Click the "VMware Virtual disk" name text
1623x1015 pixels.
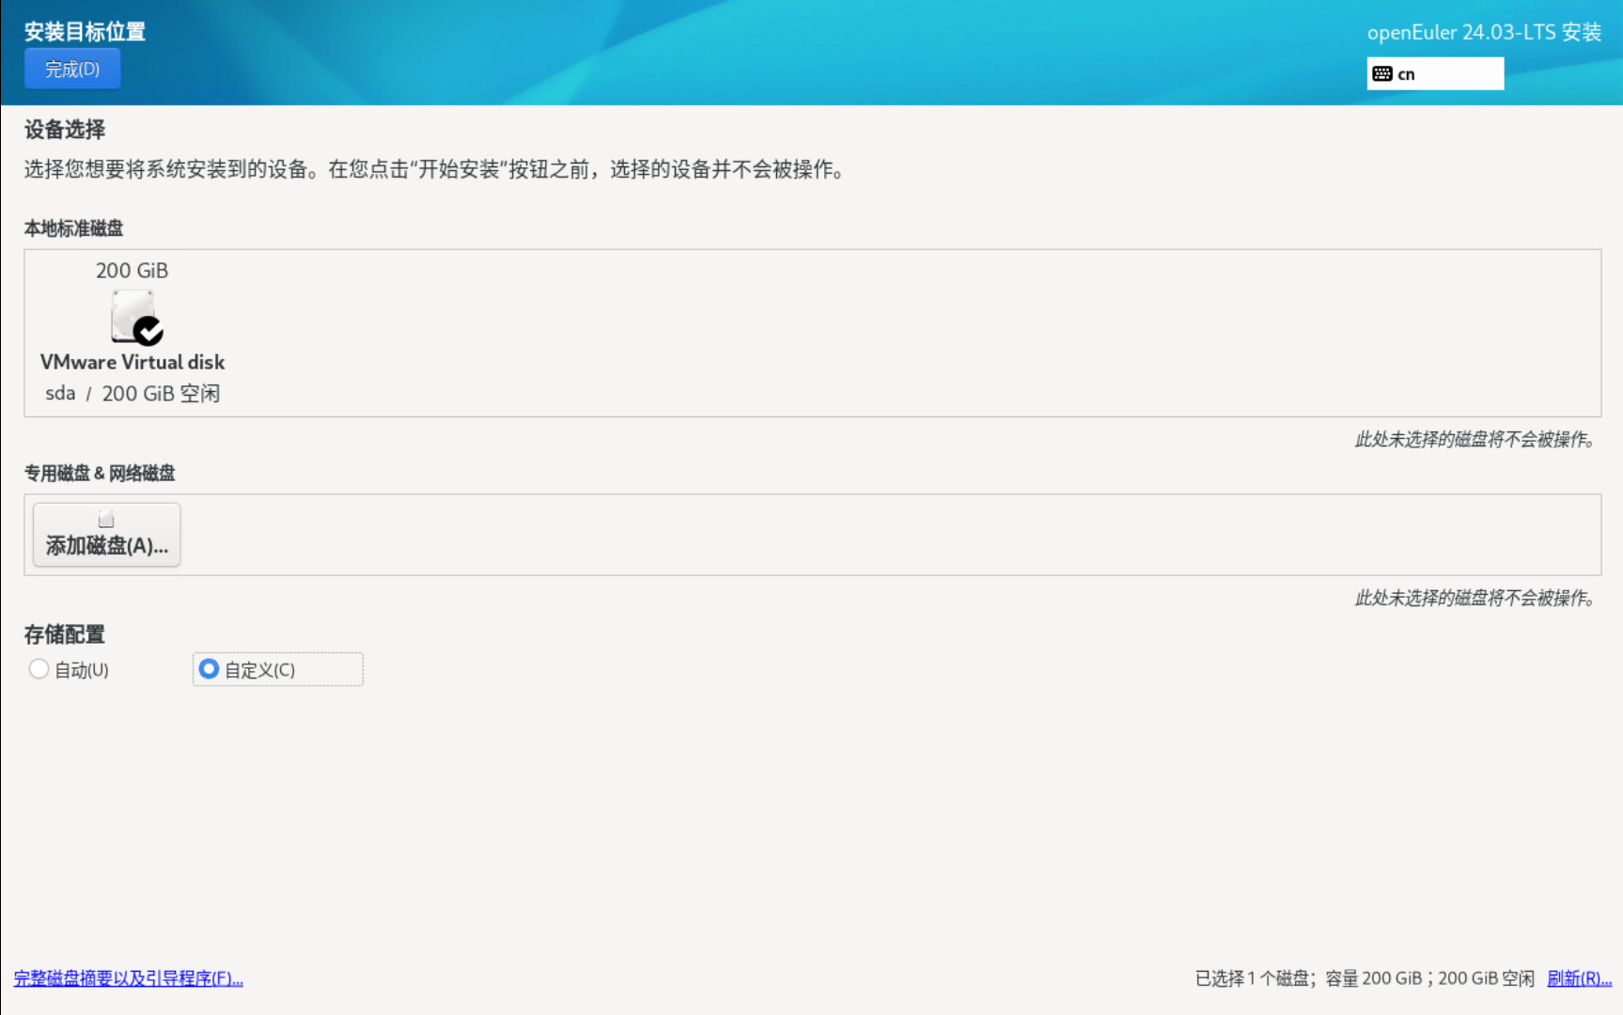coord(133,362)
